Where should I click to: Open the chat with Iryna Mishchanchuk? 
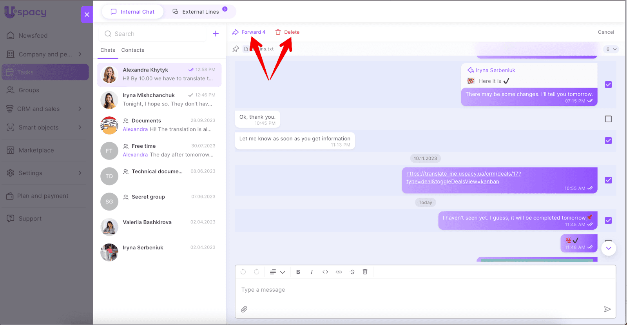pos(159,100)
